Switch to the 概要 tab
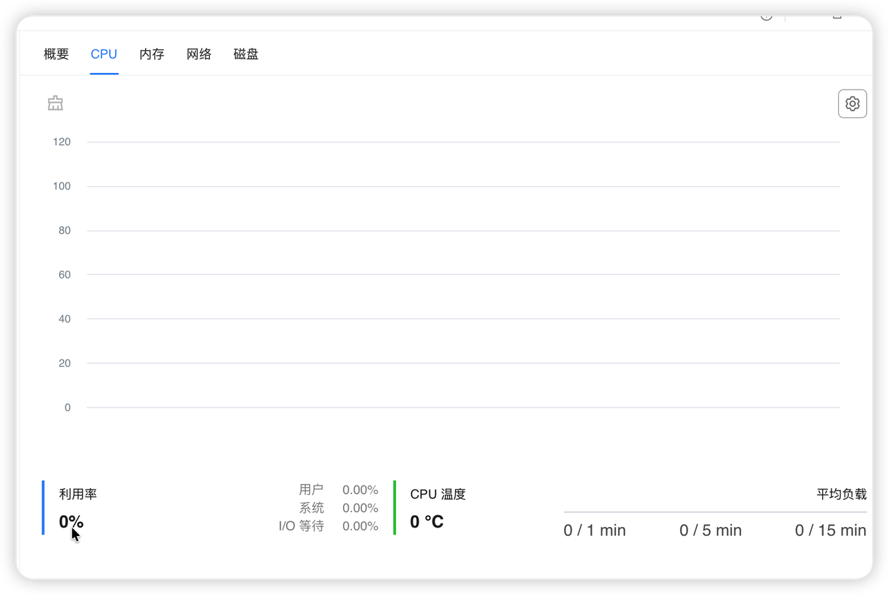 coord(56,54)
